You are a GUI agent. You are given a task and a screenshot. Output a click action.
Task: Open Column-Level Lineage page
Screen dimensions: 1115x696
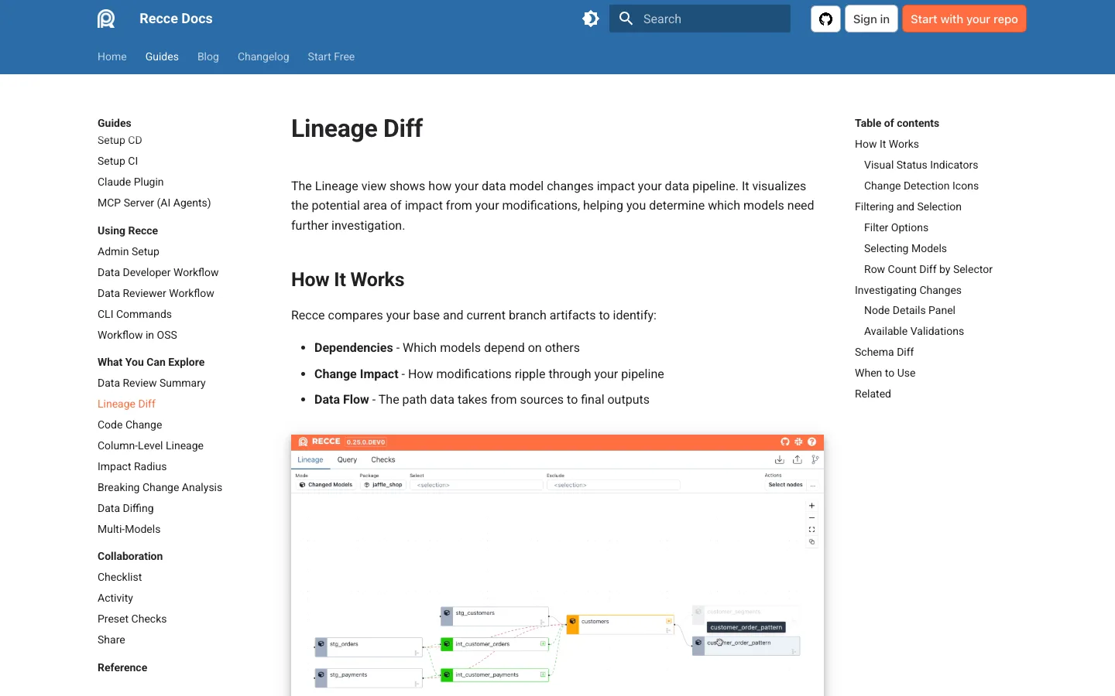pyautogui.click(x=150, y=445)
